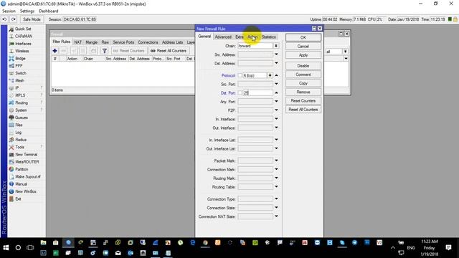Click Reset All Counters in Firewall toolbar
459x258 pixels.
pos(169,51)
